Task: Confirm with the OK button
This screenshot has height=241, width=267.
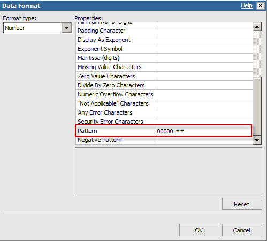Action: (x=199, y=230)
